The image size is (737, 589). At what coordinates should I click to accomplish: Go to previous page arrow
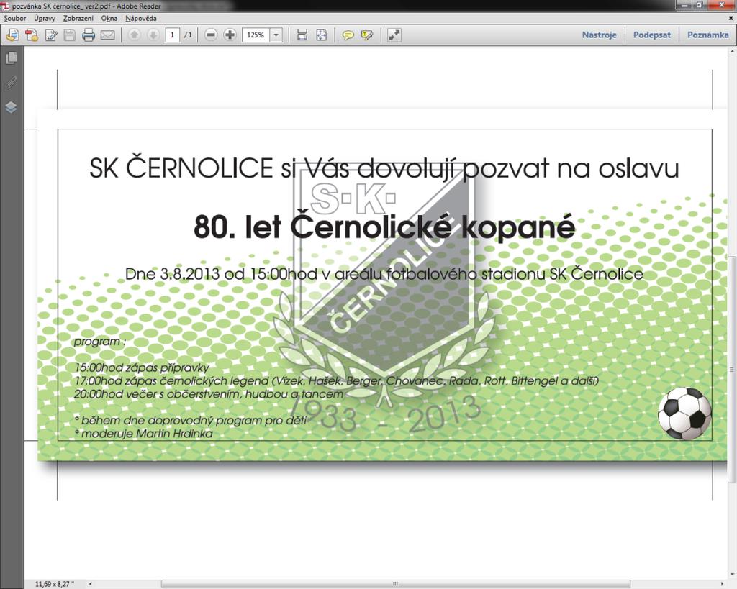135,35
